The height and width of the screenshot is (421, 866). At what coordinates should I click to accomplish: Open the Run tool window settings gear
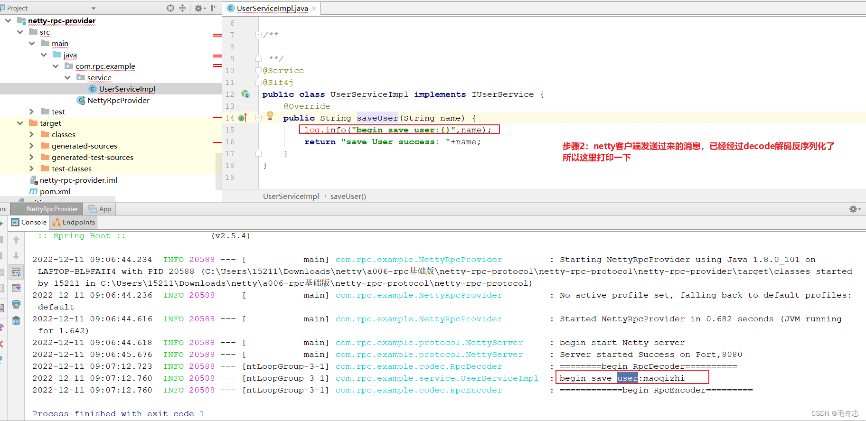pos(854,209)
